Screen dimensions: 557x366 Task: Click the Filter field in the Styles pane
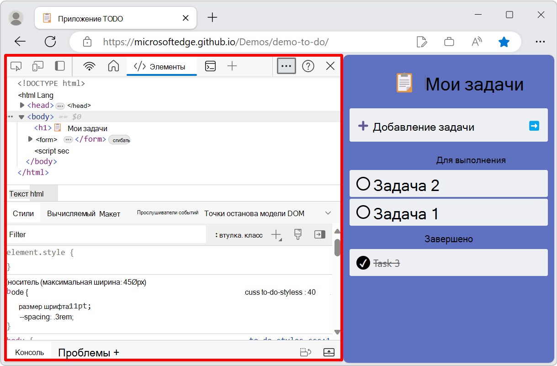point(91,234)
